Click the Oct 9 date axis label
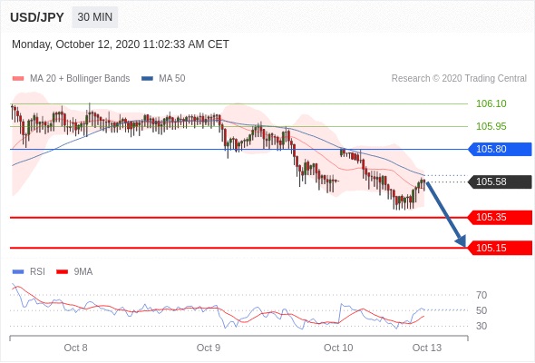The height and width of the screenshot is (363, 535). pyautogui.click(x=209, y=348)
